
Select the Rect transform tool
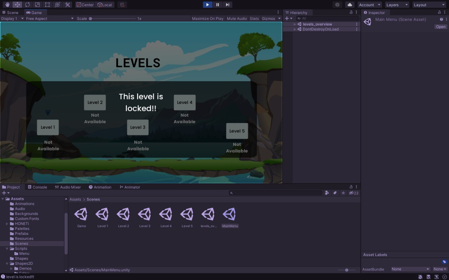(x=47, y=5)
